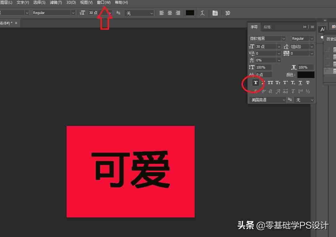The width and height of the screenshot is (336, 237).
Task: Expand Character panel font style Regular
Action: [x=302, y=38]
